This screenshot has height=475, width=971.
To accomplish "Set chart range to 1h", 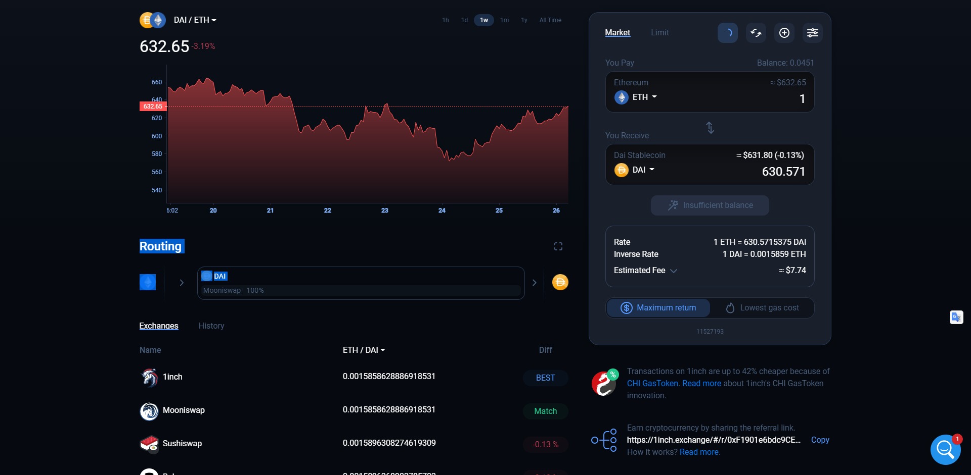I will click(446, 20).
